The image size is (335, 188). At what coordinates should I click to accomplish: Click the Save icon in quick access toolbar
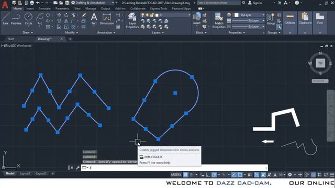click(67, 3)
